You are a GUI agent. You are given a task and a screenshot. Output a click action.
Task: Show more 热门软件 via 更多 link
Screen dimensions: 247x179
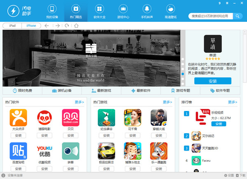(79, 102)
